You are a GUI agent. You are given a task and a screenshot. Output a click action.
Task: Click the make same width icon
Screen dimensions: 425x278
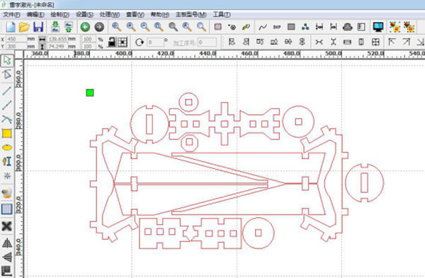[347, 42]
